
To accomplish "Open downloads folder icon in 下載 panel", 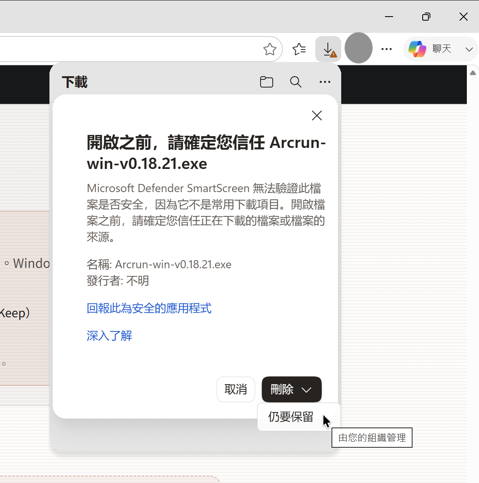I will pyautogui.click(x=267, y=82).
